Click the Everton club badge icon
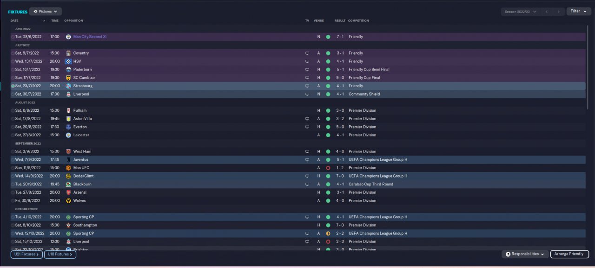This screenshot has width=595, height=268. [68, 127]
